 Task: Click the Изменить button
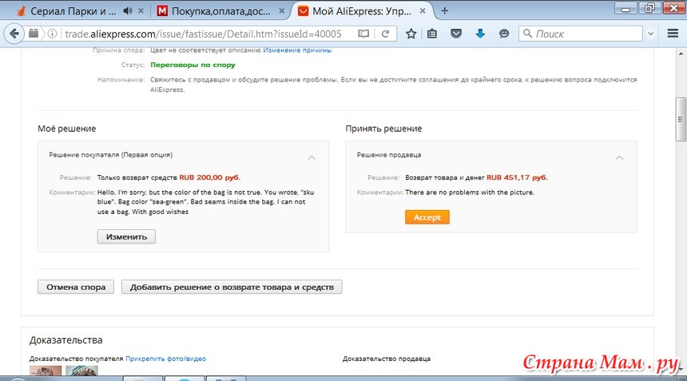coord(126,236)
